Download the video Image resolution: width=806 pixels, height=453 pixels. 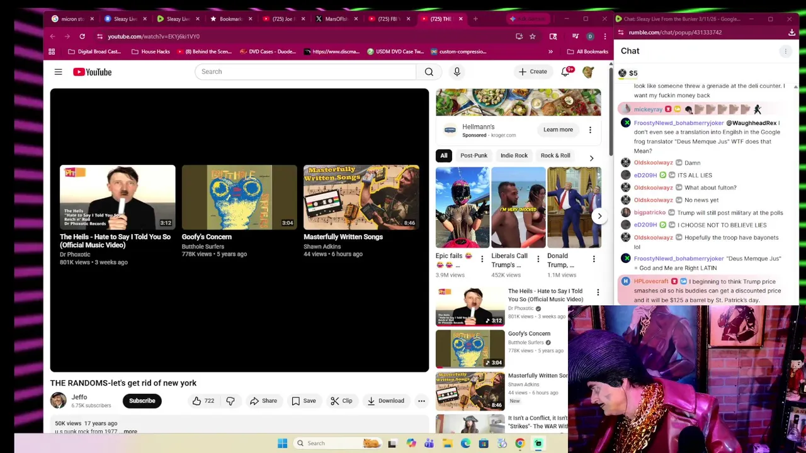coord(386,401)
